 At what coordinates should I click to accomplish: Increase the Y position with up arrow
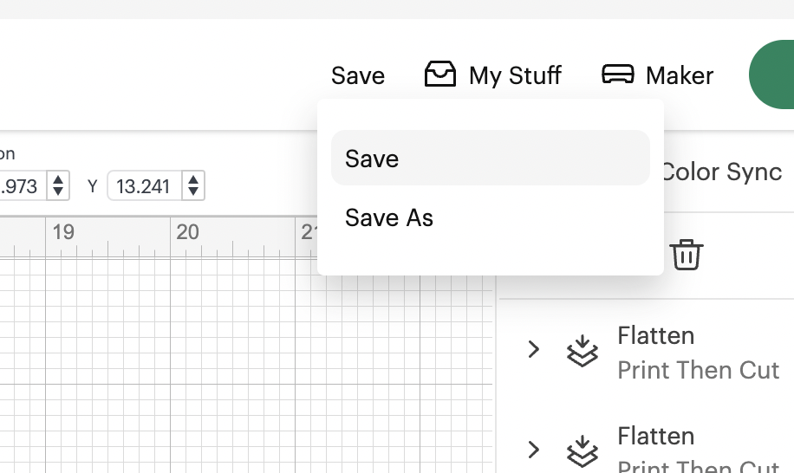(193, 179)
